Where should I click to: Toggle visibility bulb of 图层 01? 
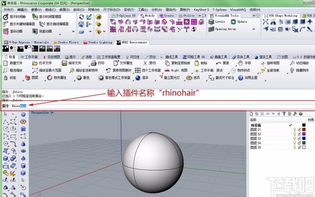[x=295, y=130]
